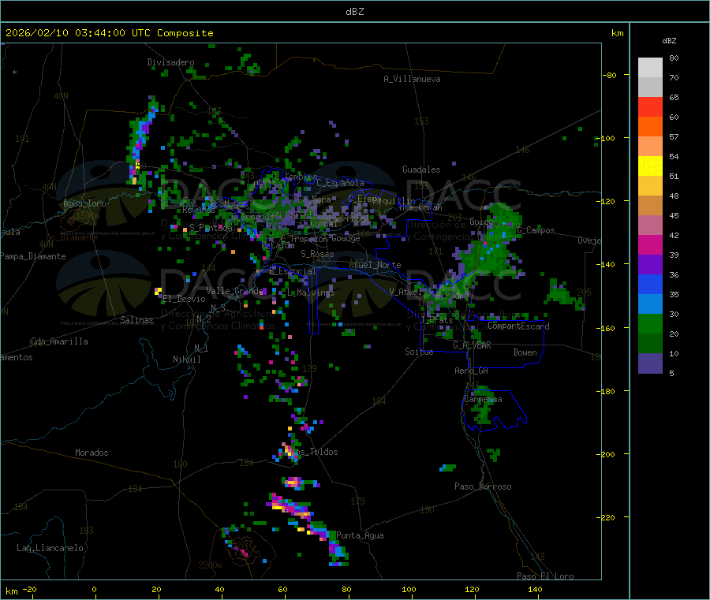710x600 pixels.
Task: Click the 'Bowen' location label
Action: click(525, 352)
